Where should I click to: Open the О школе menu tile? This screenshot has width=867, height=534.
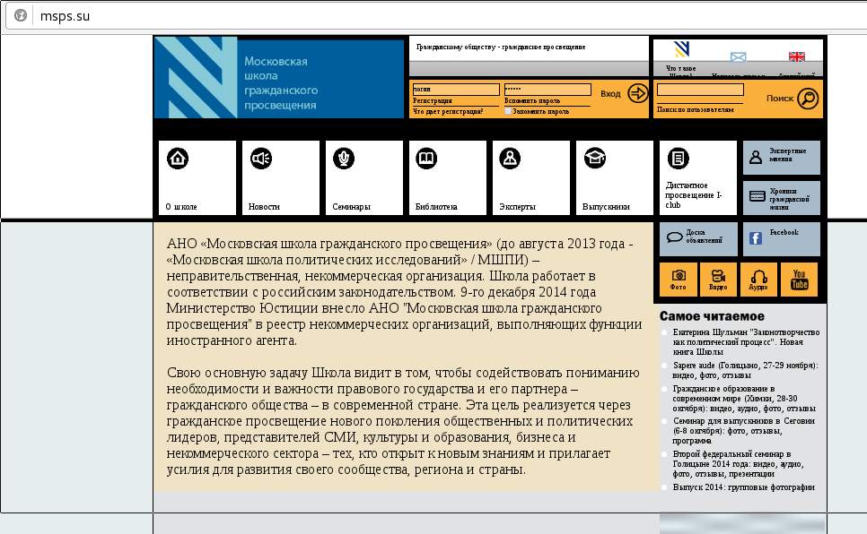point(197,177)
